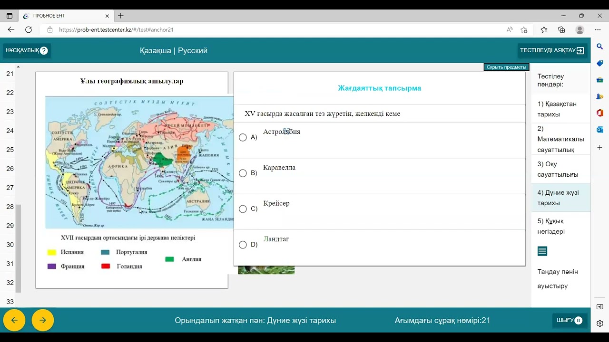Toggle sidebar layout icon at bottom
609x342 pixels.
pos(599,307)
